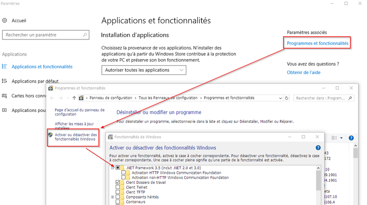The height and width of the screenshot is (205, 367).
Task: Expand the Composants hérités tree node
Action: click(x=112, y=197)
